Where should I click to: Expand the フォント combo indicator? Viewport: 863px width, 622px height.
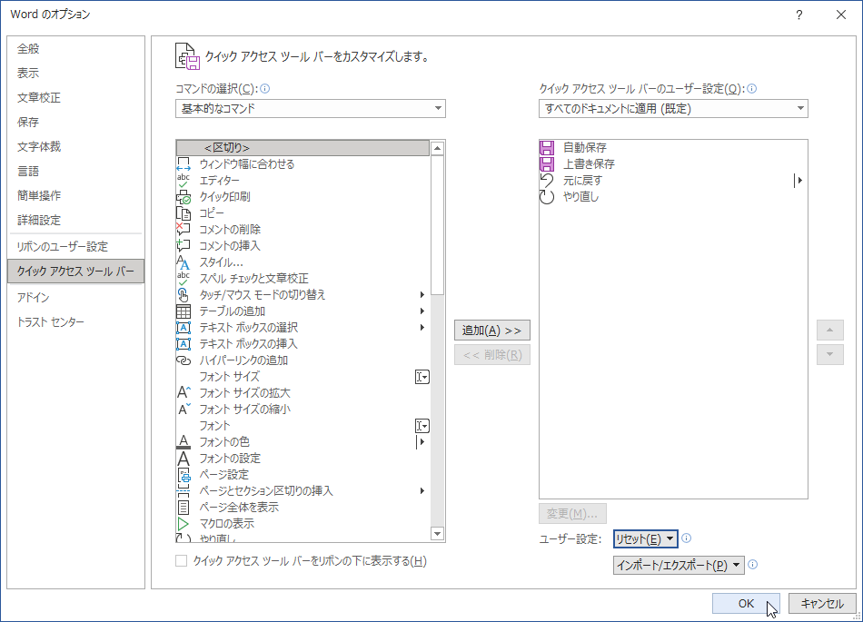point(422,426)
